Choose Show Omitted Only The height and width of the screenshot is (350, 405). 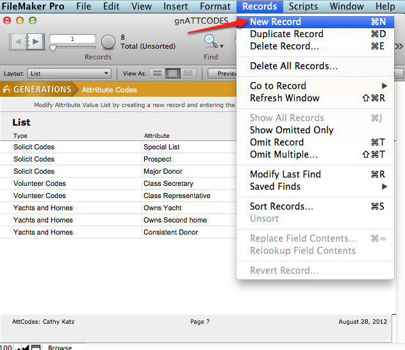tap(315, 130)
